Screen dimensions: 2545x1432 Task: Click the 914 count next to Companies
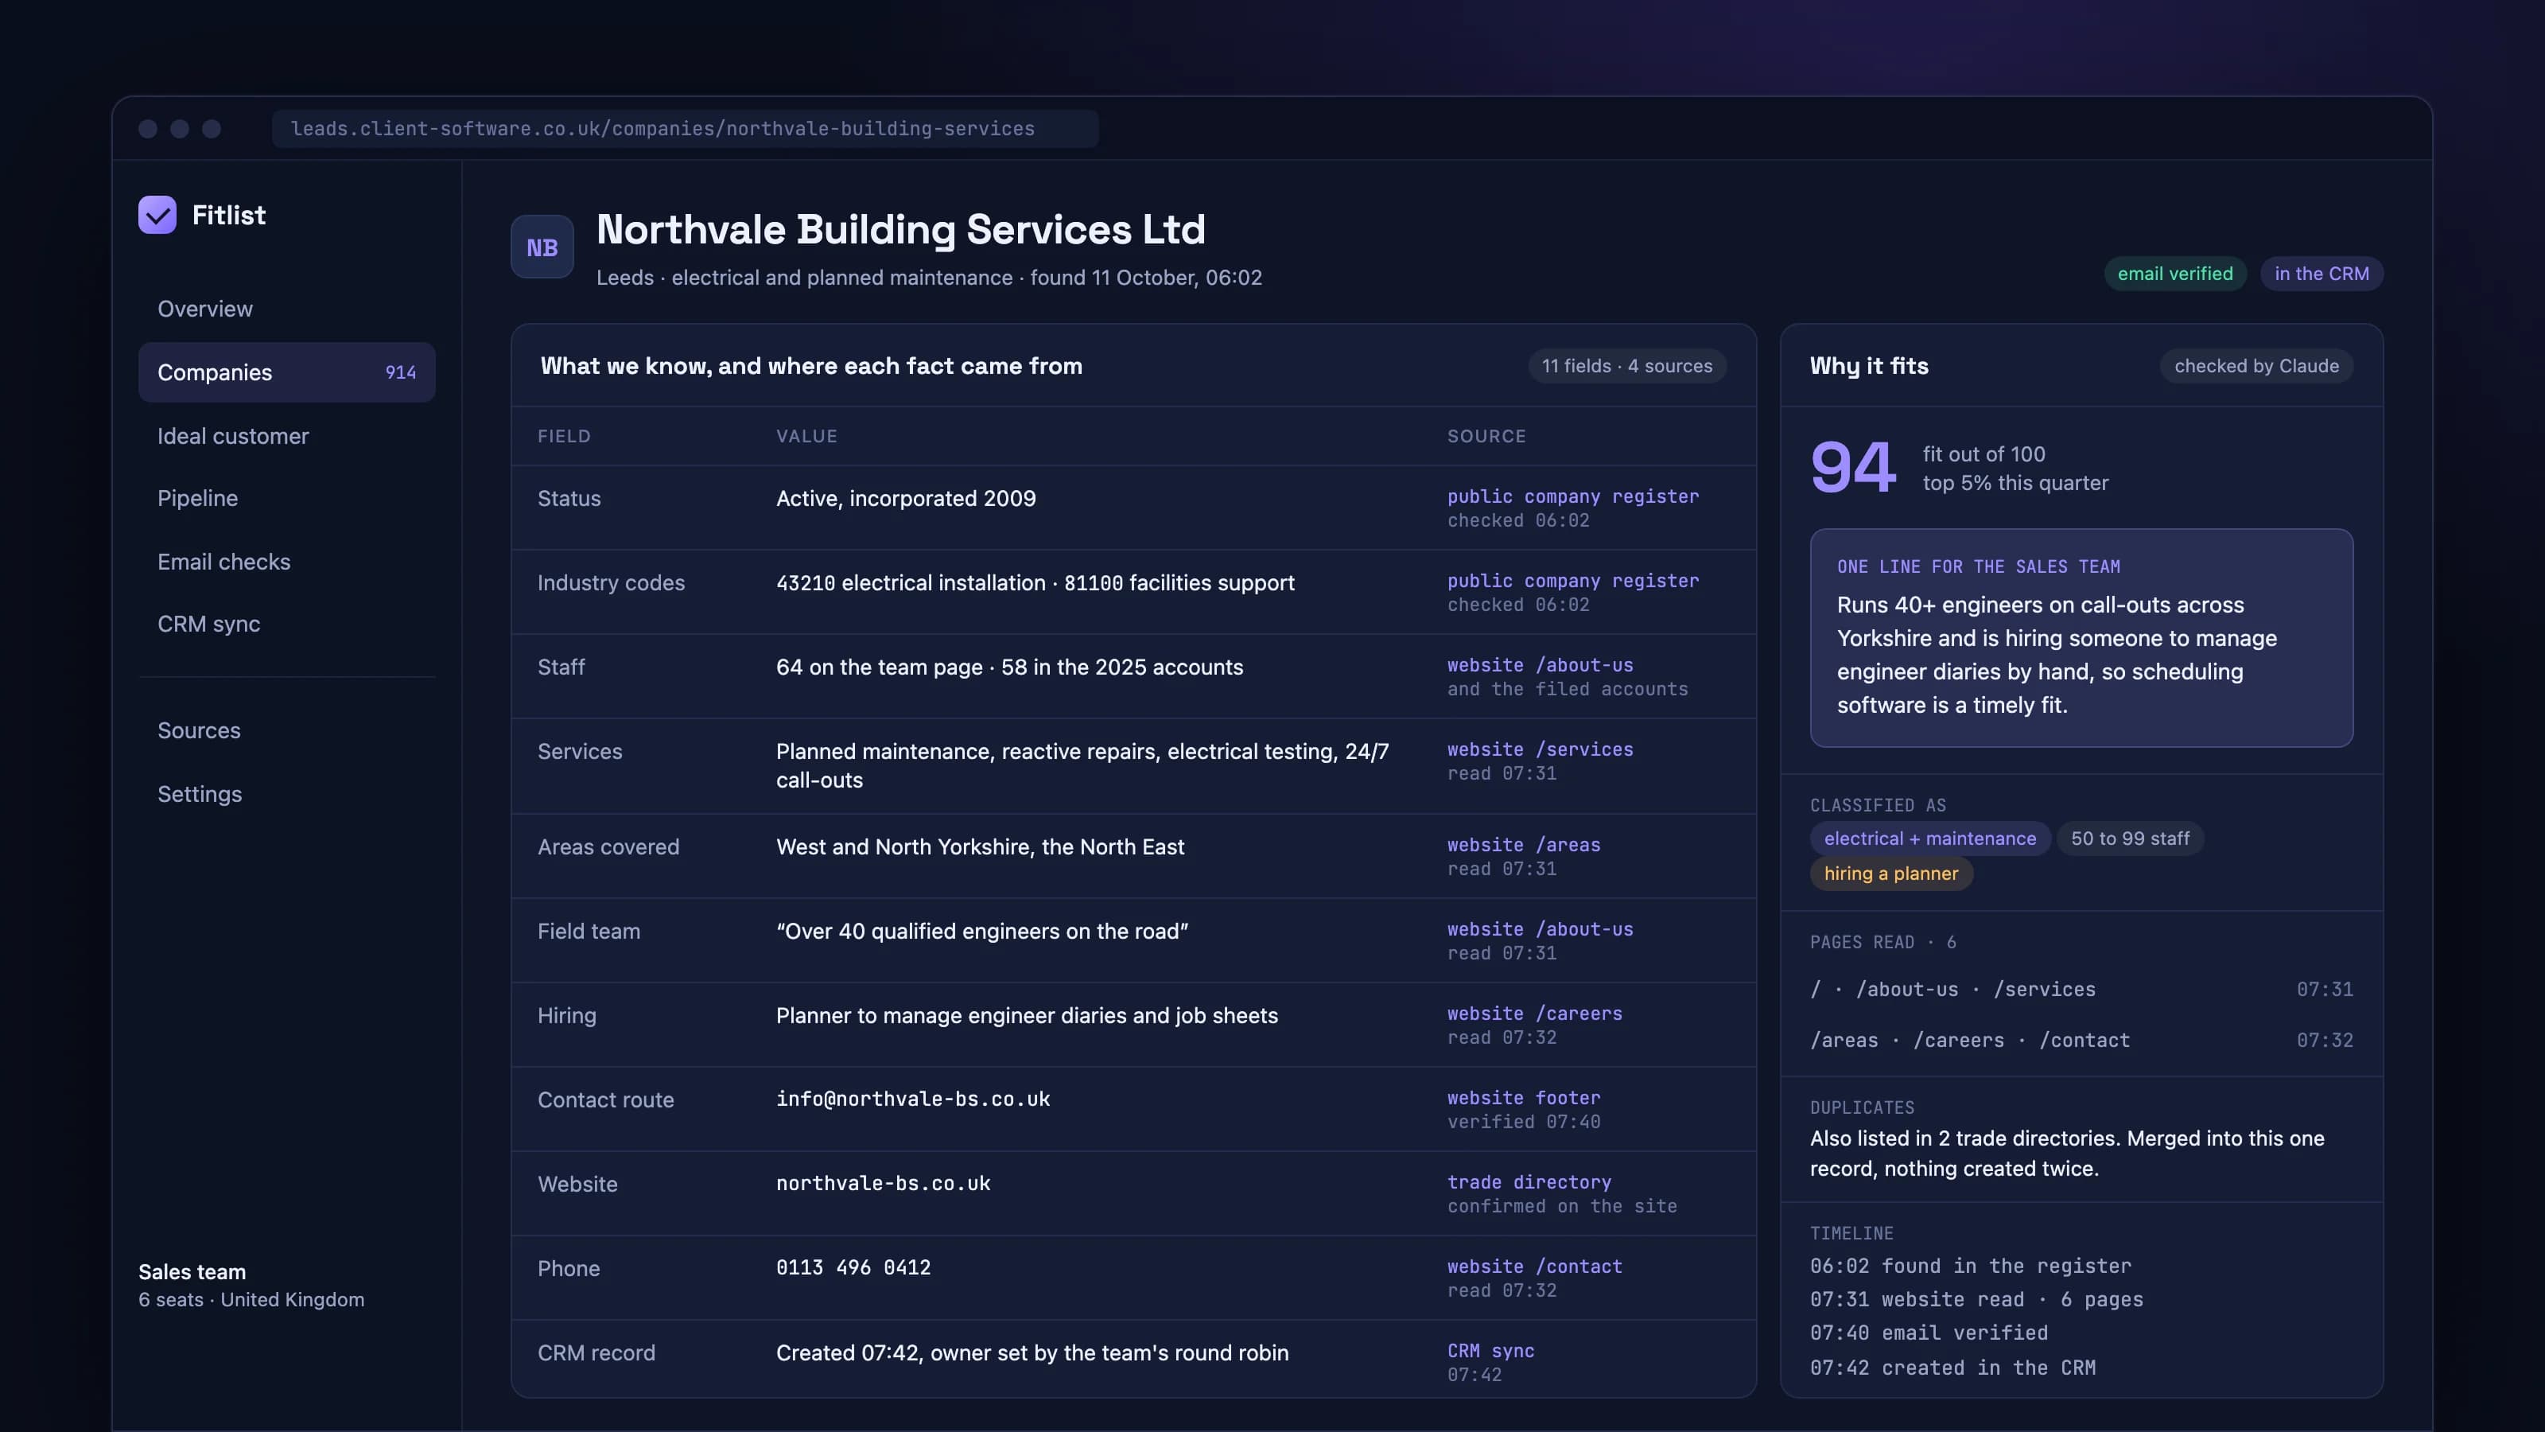(400, 372)
